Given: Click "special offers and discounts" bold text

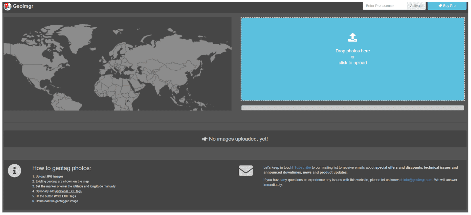Looking at the screenshot, I should click(x=399, y=167).
